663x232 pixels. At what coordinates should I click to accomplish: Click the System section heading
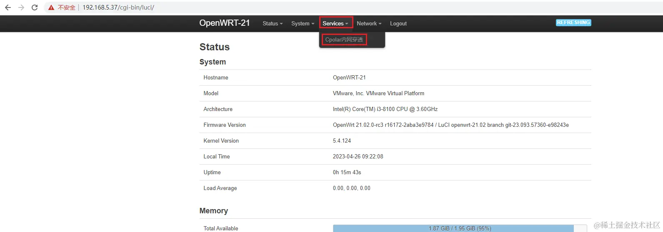[x=213, y=62]
